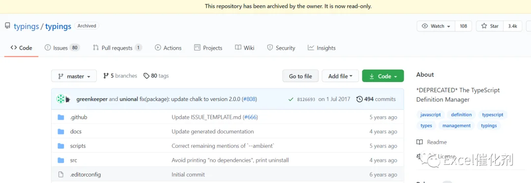Toggle Star on this repository
The width and height of the screenshot is (531, 183).
point(490,26)
